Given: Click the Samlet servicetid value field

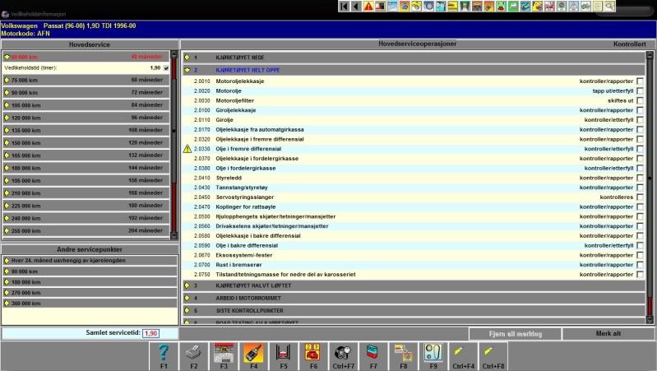Looking at the screenshot, I should tap(151, 333).
